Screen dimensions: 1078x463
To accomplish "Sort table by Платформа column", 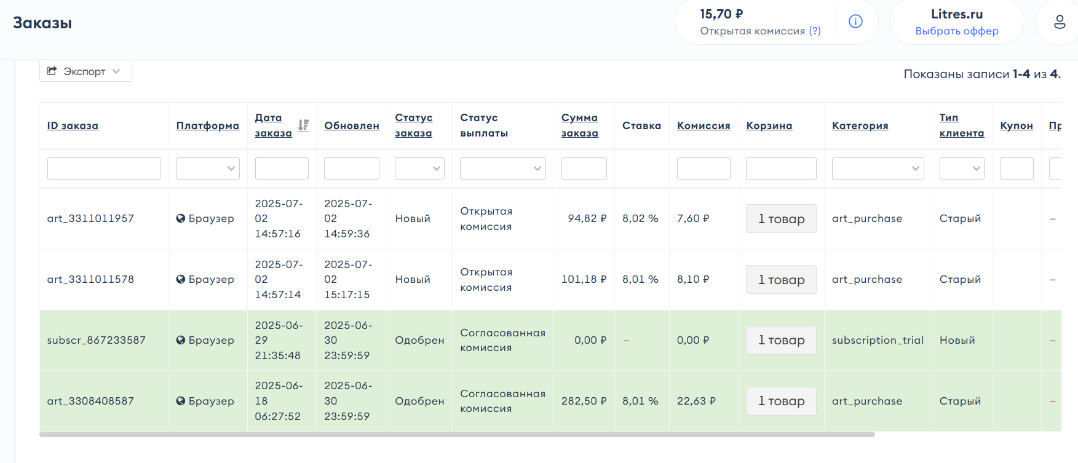I will (208, 125).
